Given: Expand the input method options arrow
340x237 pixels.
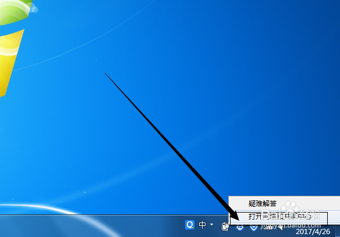Looking at the screenshot, I should 211,225.
